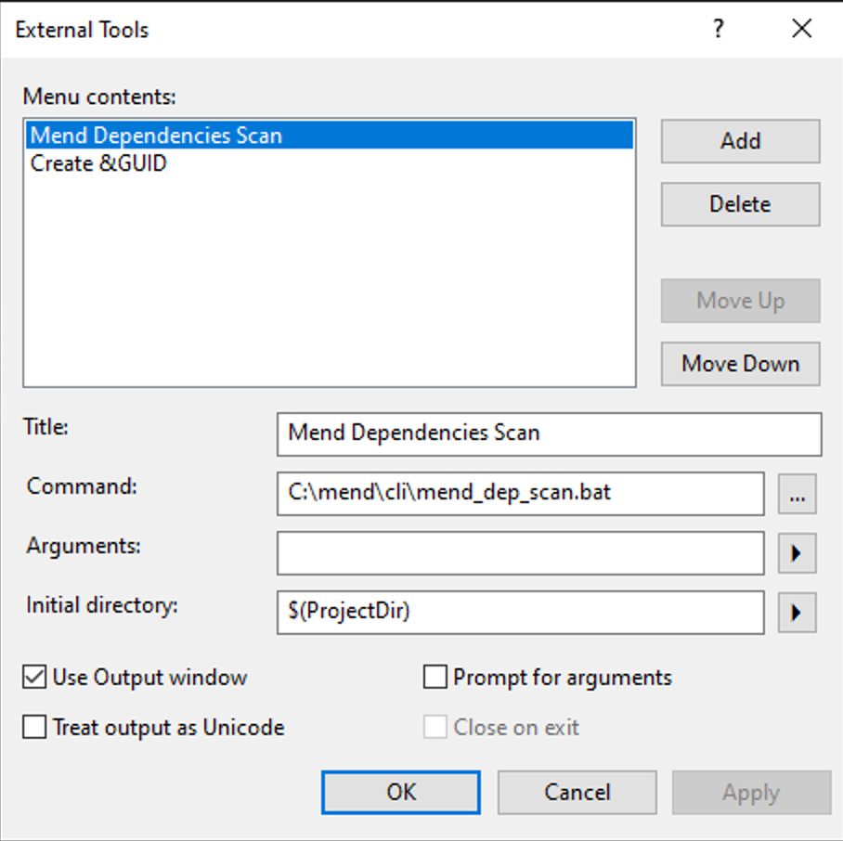Click the empty Arguments field

pos(520,553)
